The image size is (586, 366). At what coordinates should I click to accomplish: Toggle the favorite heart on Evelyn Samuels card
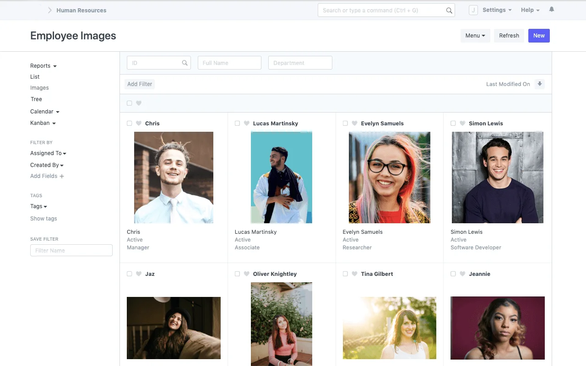tap(354, 123)
